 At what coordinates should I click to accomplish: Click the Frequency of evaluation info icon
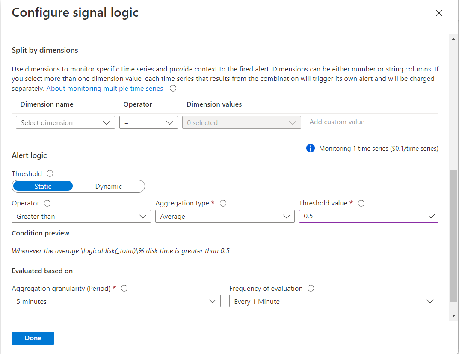tap(311, 288)
